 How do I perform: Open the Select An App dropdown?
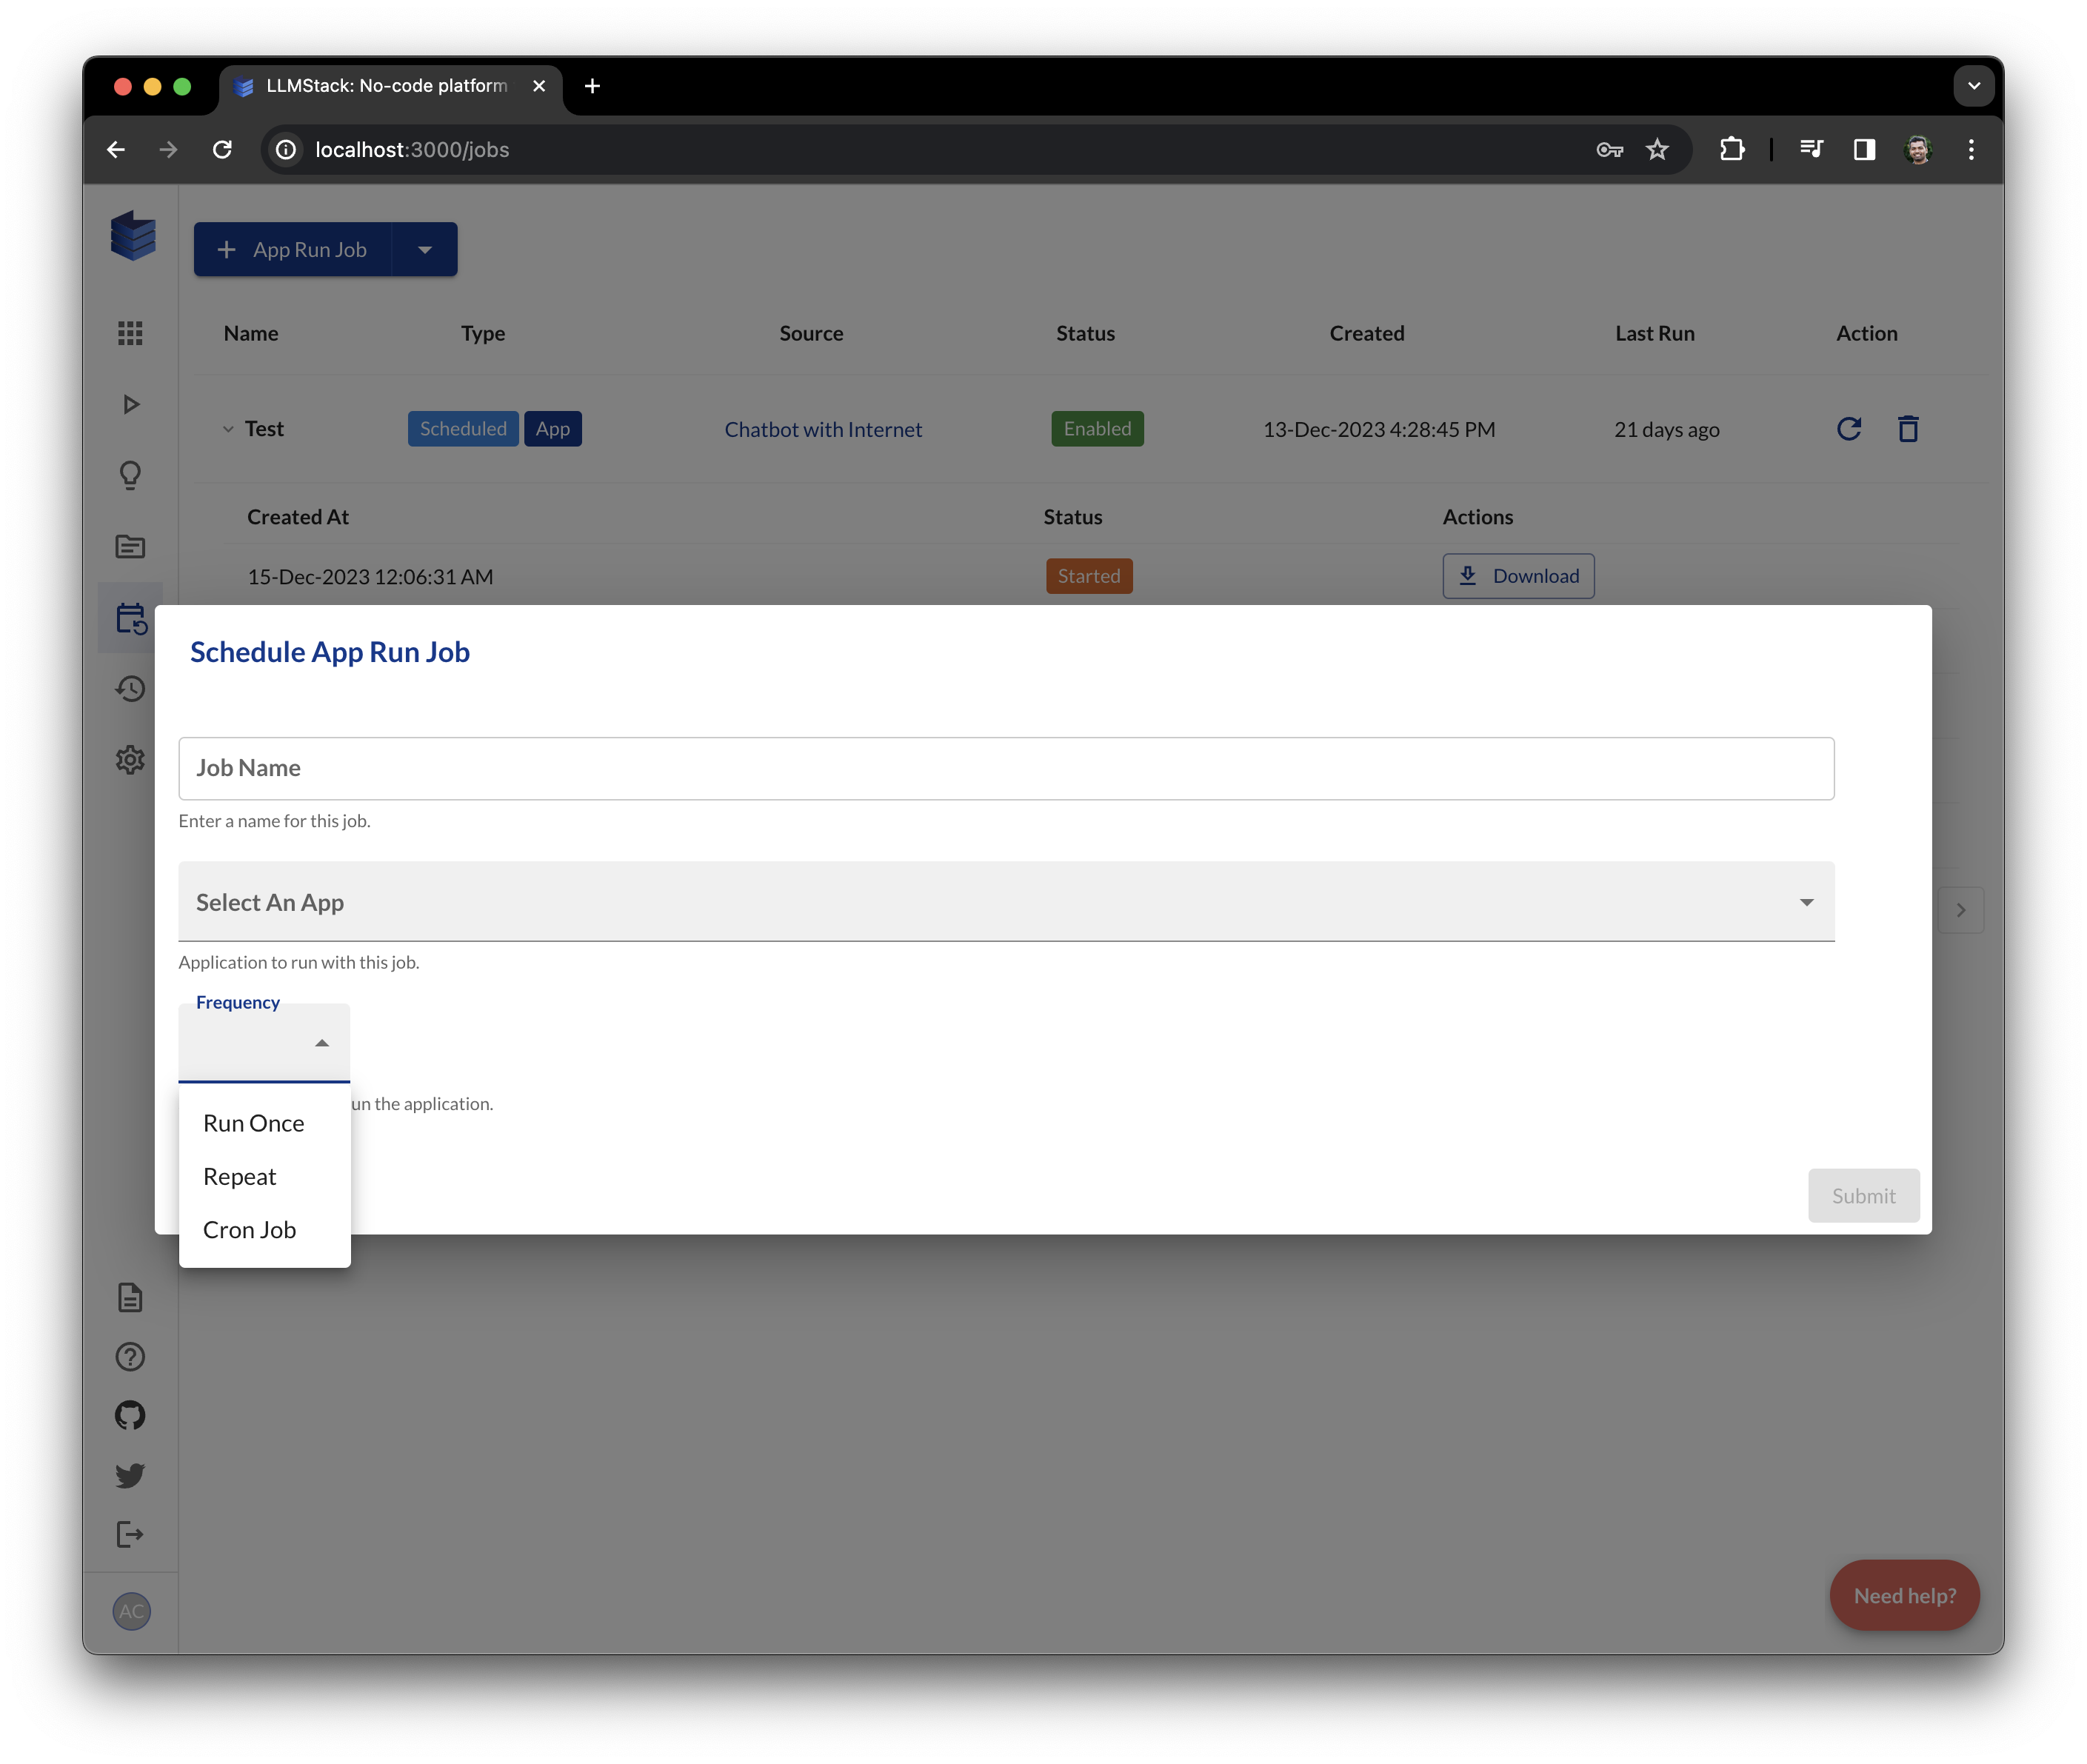coord(1005,902)
